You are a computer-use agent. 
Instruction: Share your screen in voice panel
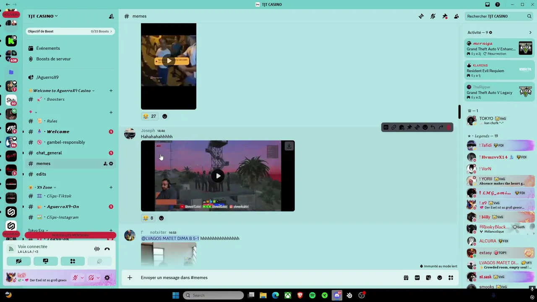pos(46,261)
